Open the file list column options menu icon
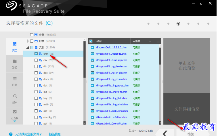 pos(158,41)
